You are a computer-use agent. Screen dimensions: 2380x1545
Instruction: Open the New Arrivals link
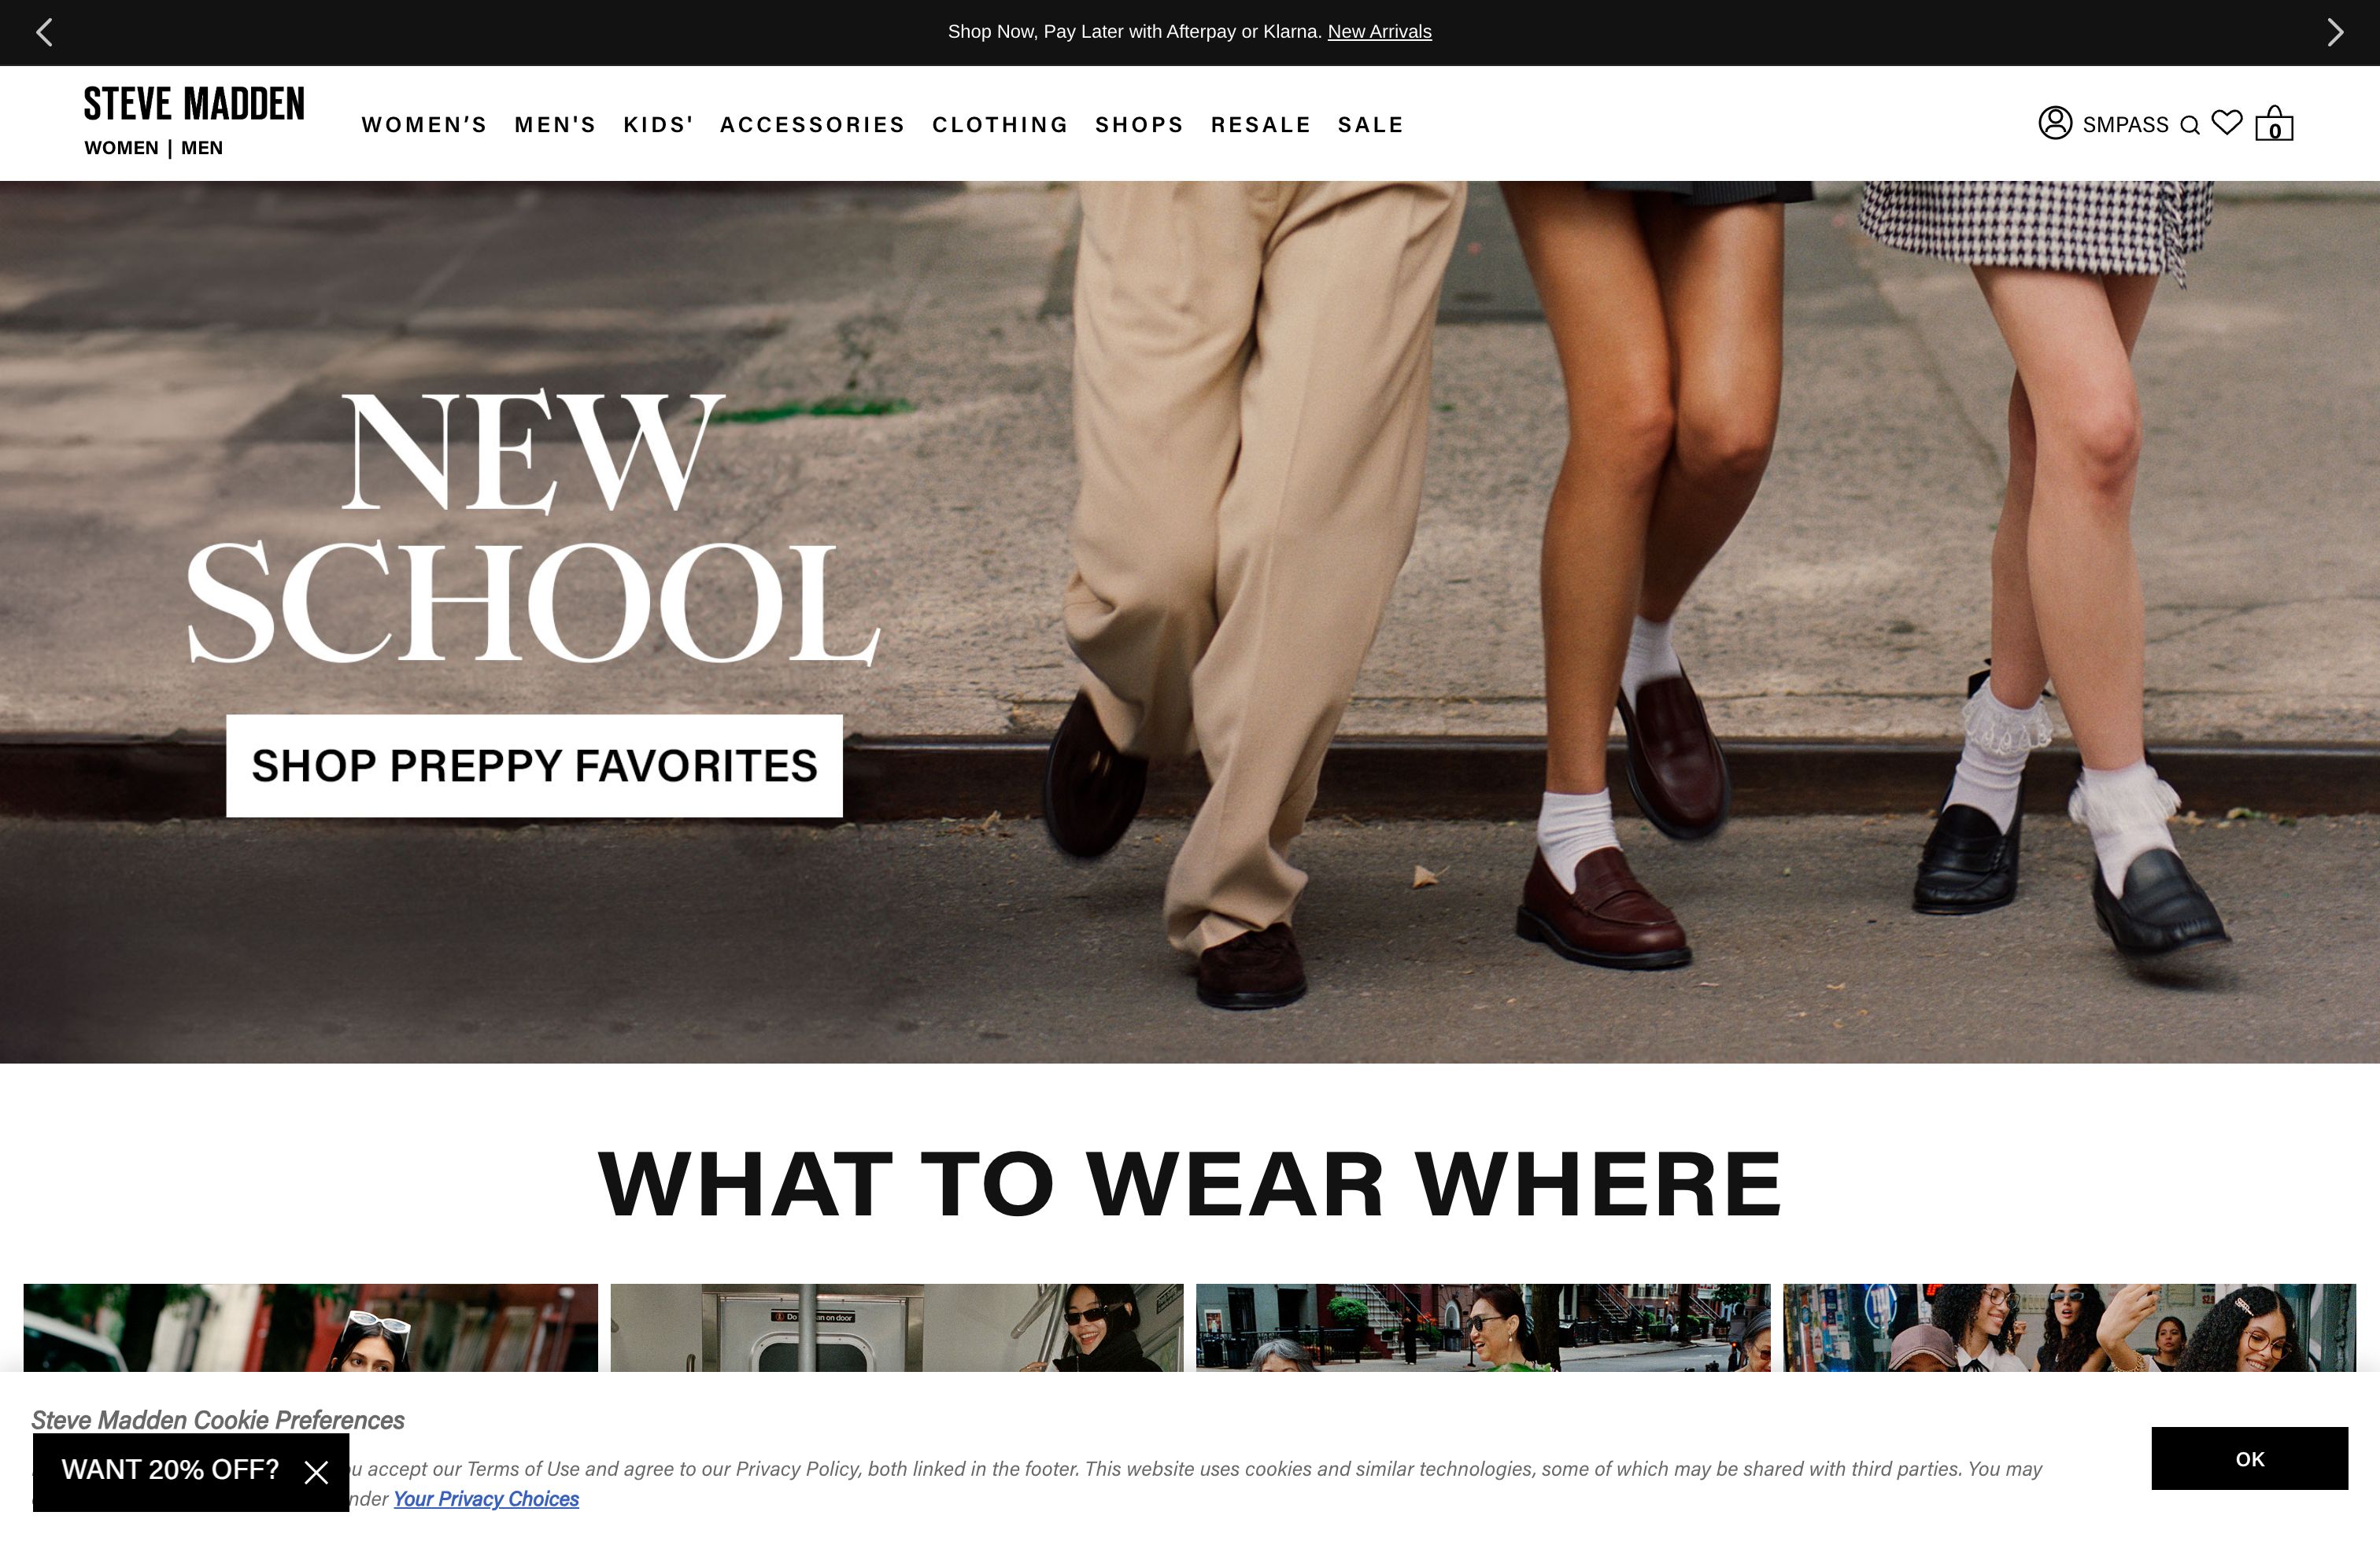[x=1380, y=31]
